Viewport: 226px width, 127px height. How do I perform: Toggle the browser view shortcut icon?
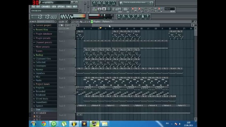coord(109,3)
